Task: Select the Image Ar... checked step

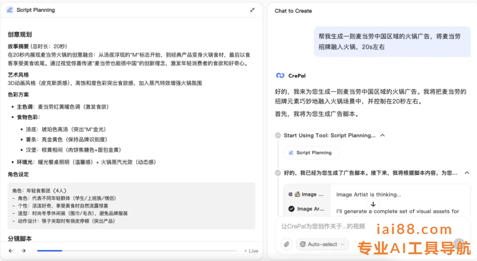Action: [307, 209]
